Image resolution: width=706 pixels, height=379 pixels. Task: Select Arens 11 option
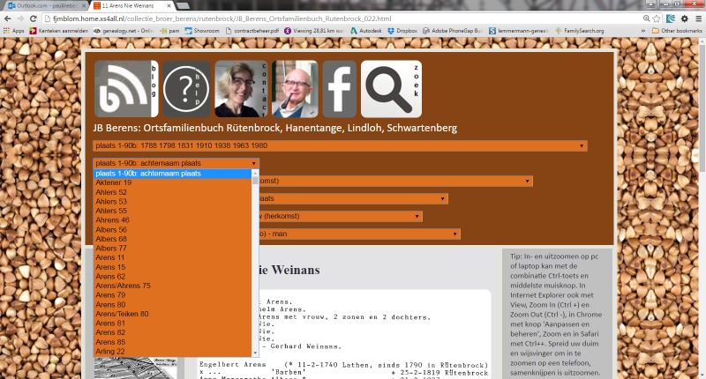coord(172,257)
